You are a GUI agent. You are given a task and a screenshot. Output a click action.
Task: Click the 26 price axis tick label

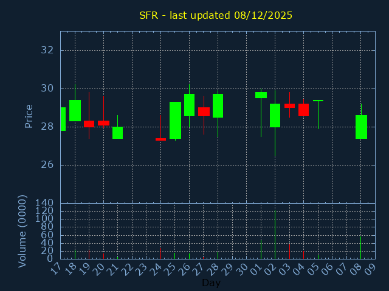pyautogui.click(x=47, y=165)
